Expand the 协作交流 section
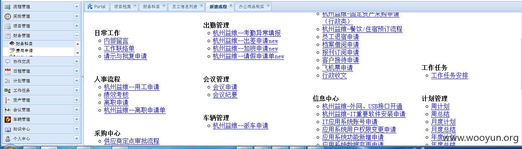 (x=77, y=61)
